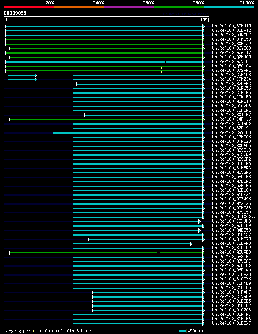The width and height of the screenshot is (258, 334).
Task: Click the white query sequence bar
Action: click(106, 17)
